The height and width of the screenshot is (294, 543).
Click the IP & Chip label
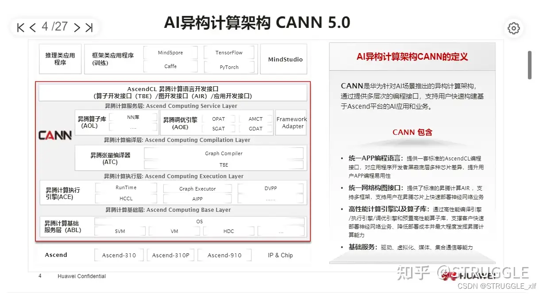coord(280,255)
